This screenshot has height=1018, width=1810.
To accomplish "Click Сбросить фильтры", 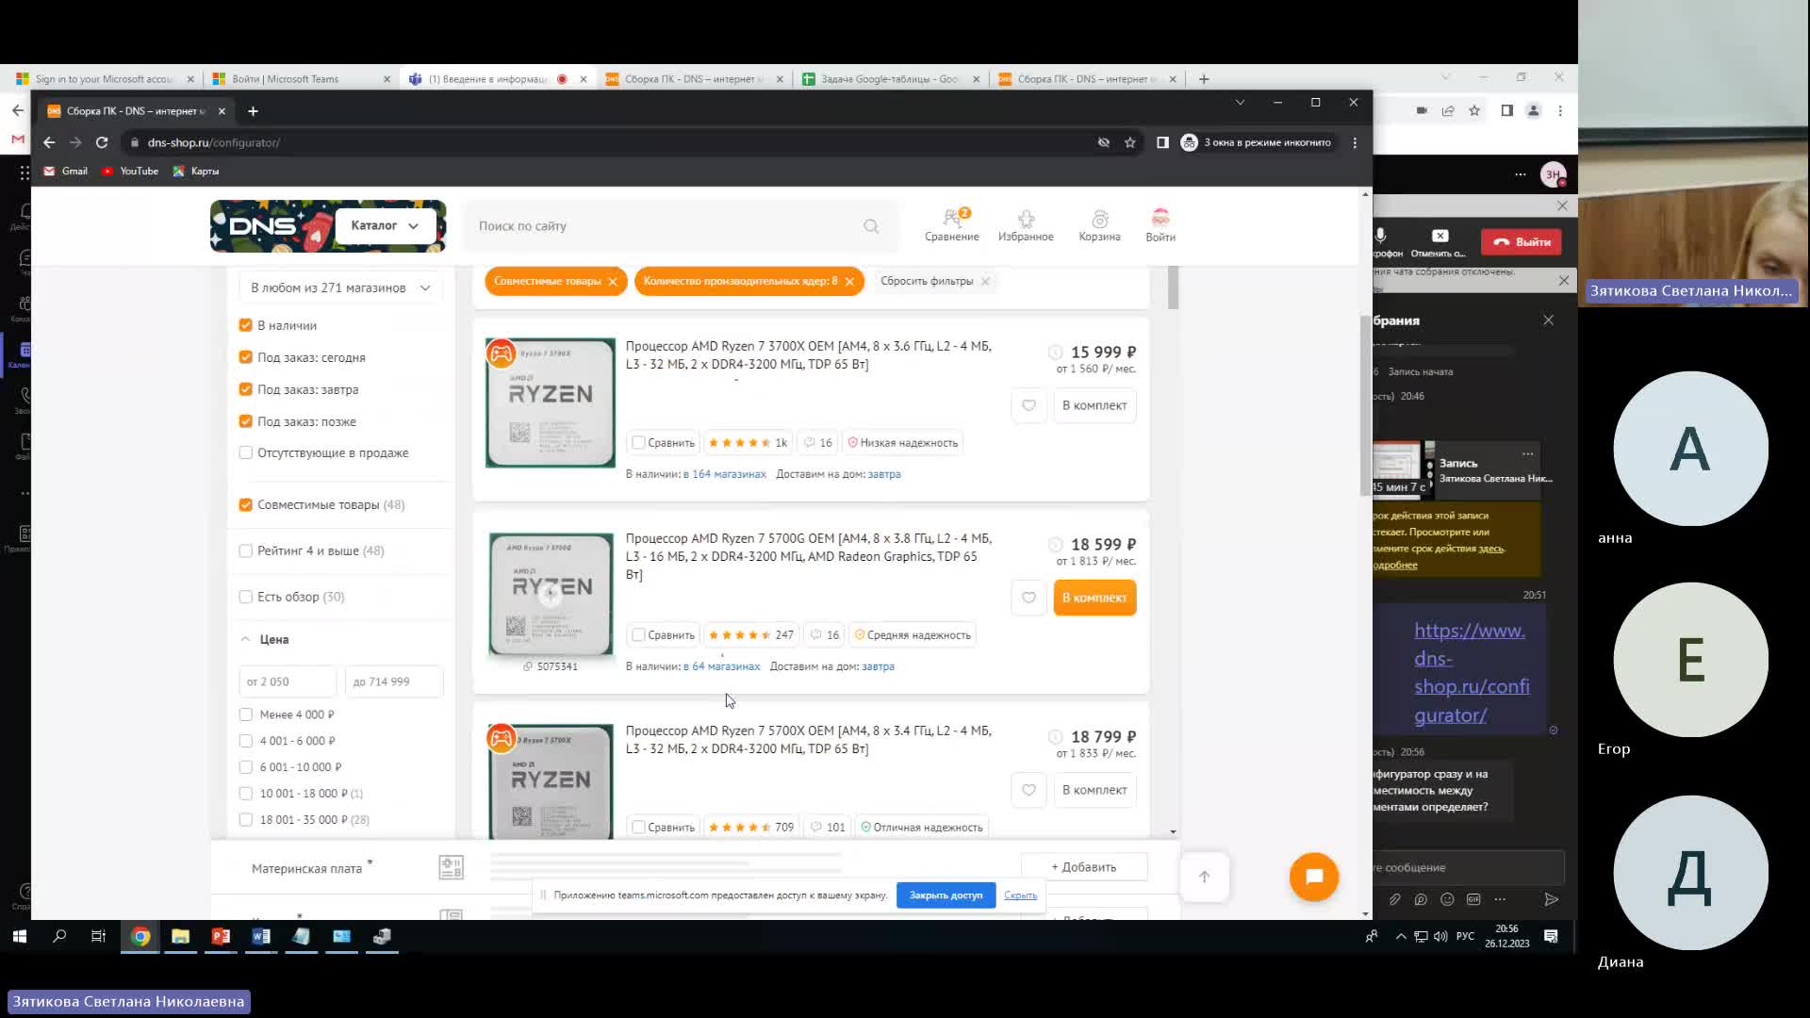I will tap(934, 281).
